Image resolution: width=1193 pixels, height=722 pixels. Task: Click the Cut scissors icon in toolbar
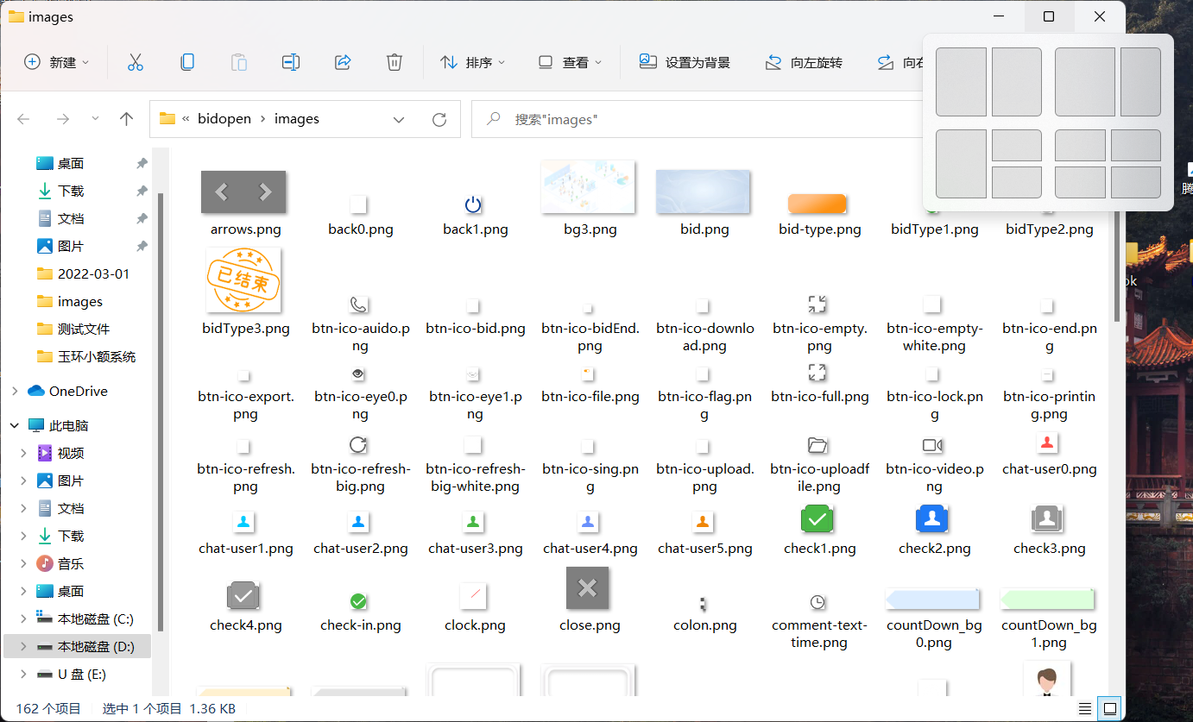[x=135, y=62]
